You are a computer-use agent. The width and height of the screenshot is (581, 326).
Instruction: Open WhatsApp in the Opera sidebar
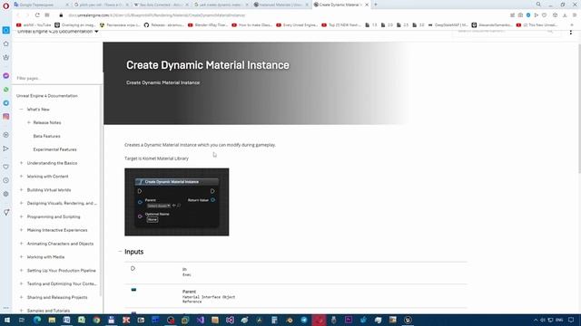click(6, 90)
